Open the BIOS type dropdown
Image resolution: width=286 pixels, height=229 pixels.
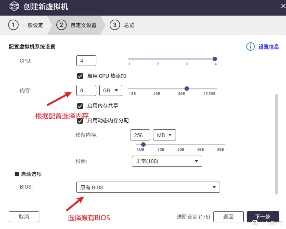[x=148, y=187]
